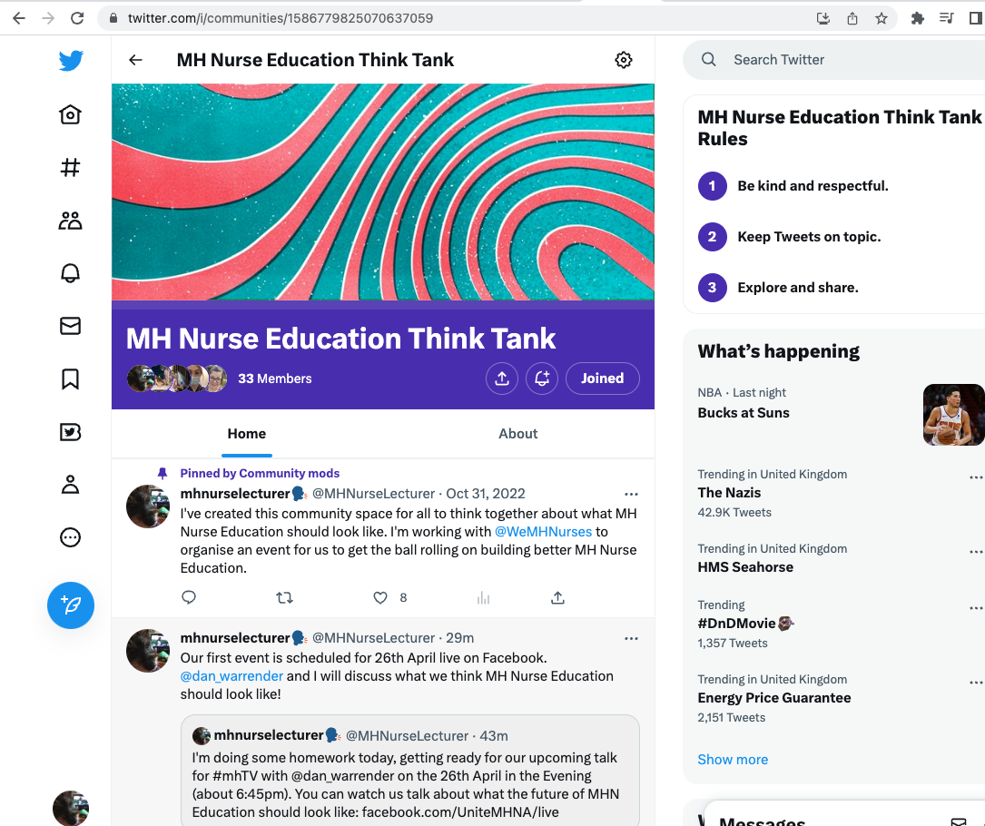Screen dimensions: 985x826
Task: Bookmark this page with the star icon
Action: click(x=882, y=18)
